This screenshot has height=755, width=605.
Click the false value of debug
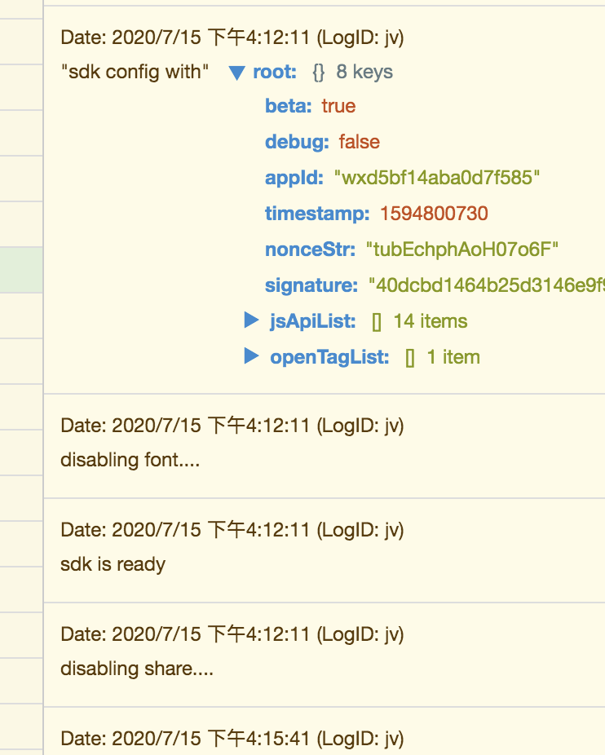358,142
